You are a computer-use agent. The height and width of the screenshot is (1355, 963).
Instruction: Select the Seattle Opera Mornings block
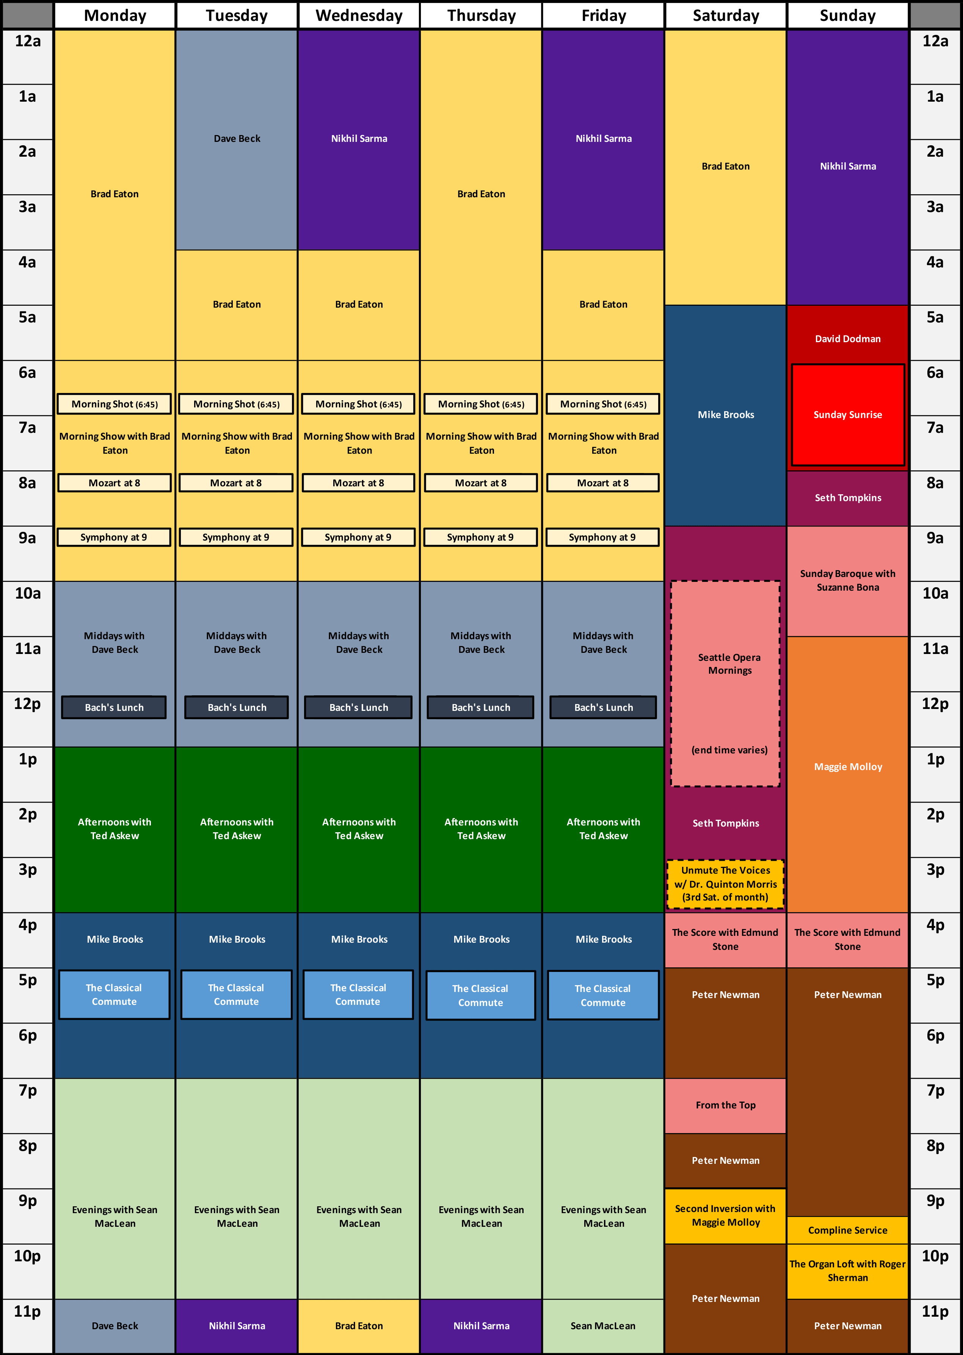click(x=725, y=684)
